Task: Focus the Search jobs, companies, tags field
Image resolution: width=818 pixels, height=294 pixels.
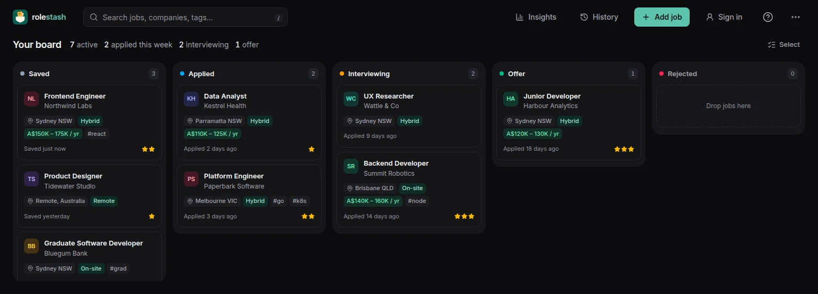Action: 185,17
